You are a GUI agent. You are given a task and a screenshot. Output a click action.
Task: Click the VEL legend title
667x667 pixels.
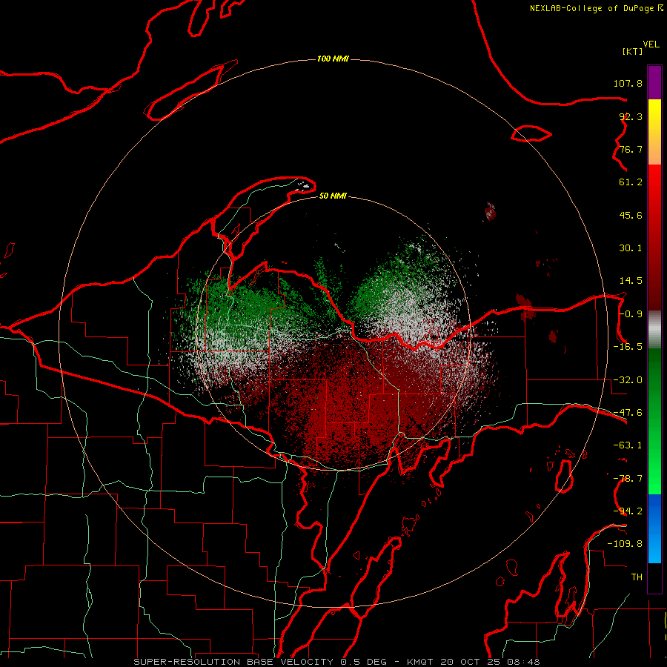(x=651, y=44)
